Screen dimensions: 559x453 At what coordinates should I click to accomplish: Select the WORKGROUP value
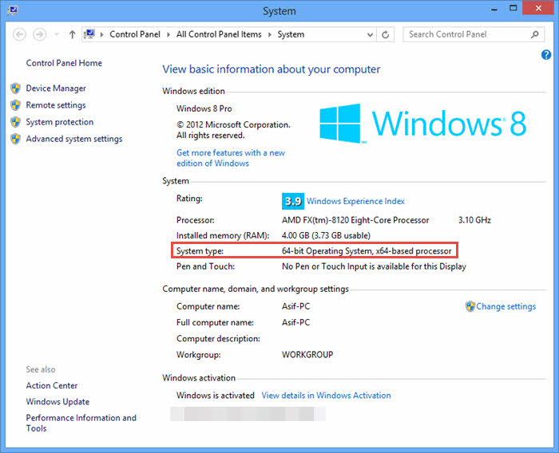click(307, 355)
